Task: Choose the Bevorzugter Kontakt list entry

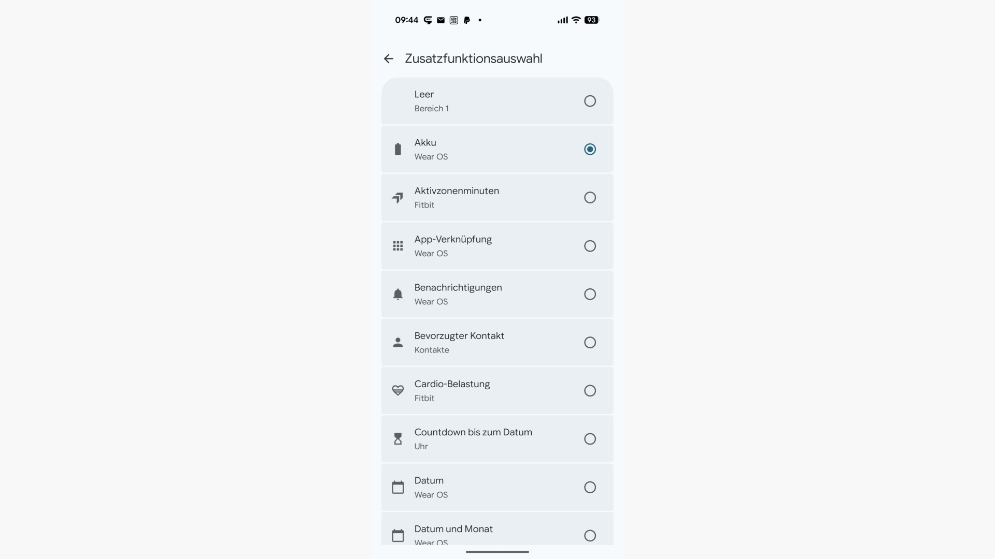Action: [487, 343]
